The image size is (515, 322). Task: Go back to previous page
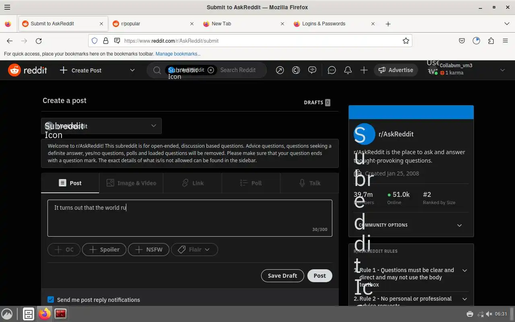[x=10, y=41]
